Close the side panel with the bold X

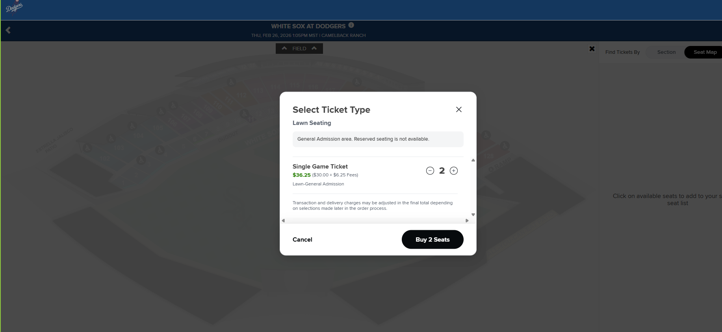pos(592,49)
